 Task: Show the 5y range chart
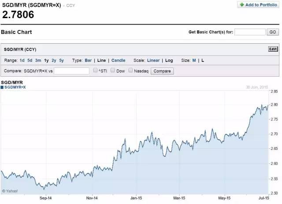(x=62, y=60)
